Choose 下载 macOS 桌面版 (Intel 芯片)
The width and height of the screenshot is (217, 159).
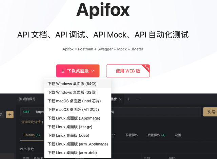(78, 101)
